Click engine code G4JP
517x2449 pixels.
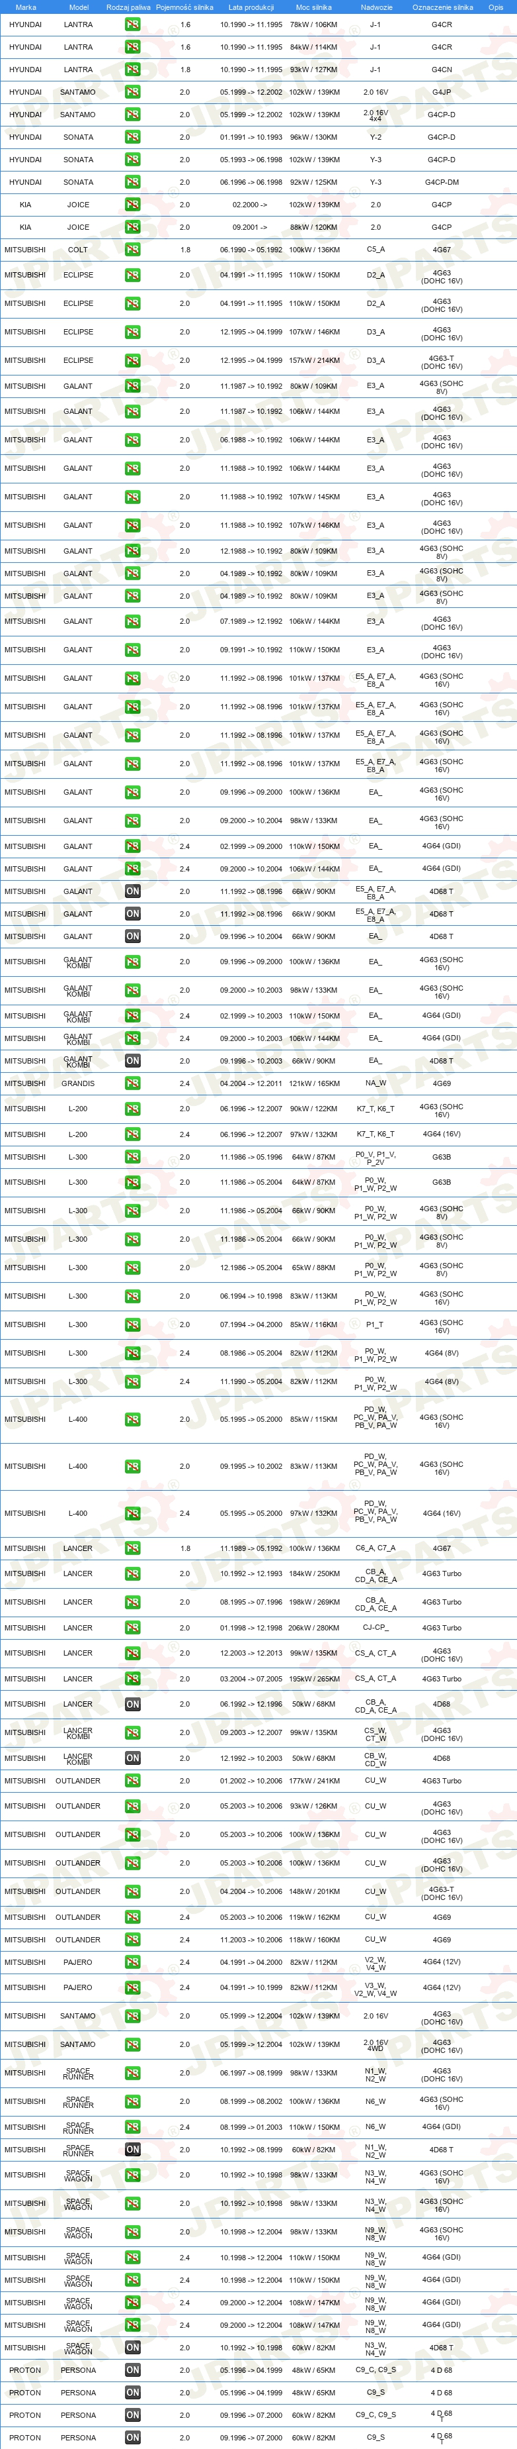(442, 92)
